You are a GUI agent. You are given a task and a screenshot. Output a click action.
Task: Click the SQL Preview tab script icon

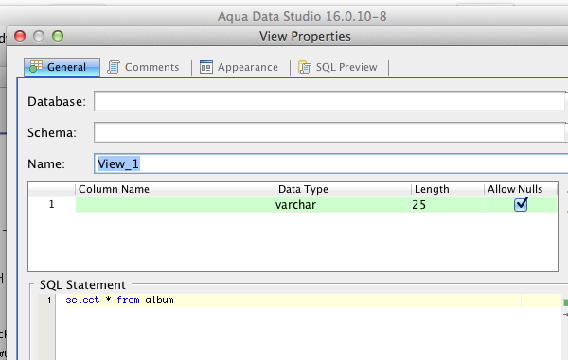(x=305, y=67)
